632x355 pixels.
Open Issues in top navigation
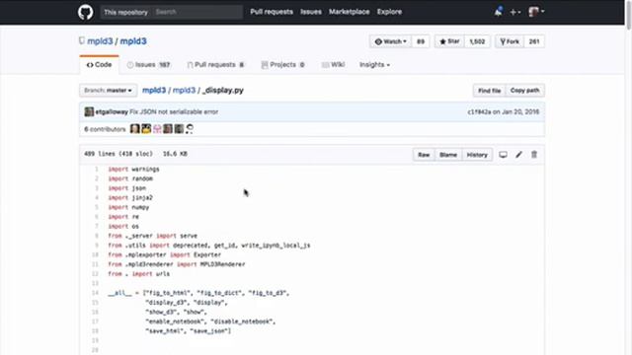[x=311, y=12]
